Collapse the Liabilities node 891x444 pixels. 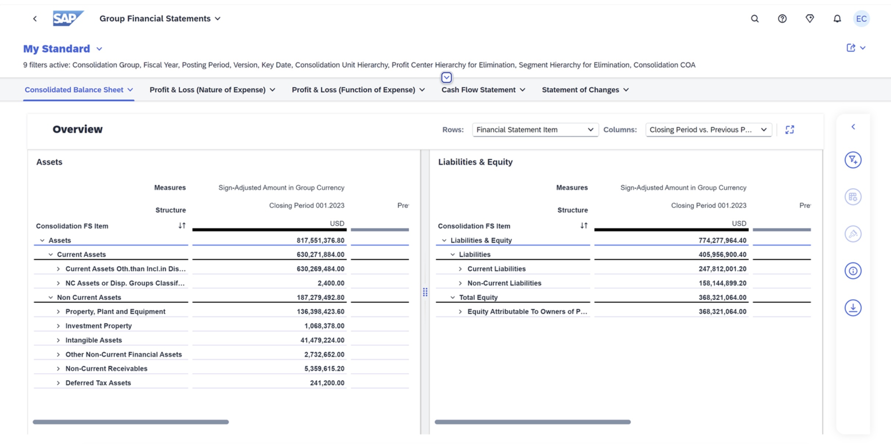pyautogui.click(x=452, y=255)
